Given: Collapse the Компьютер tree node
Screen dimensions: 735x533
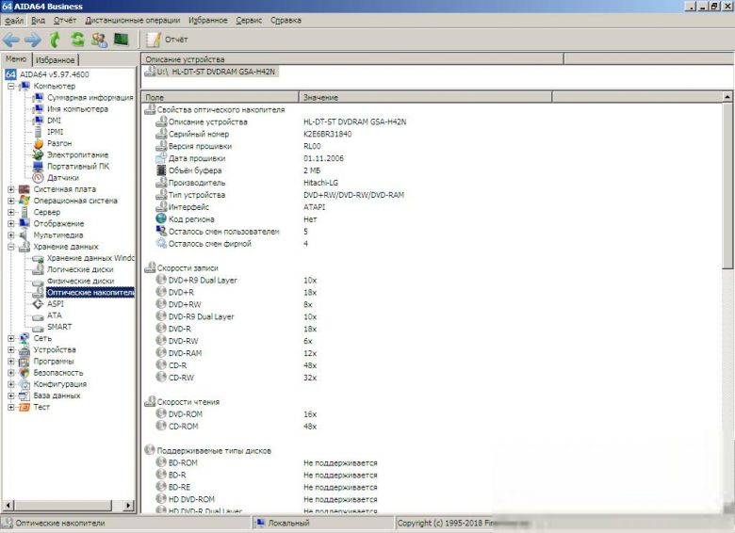Looking at the screenshot, I should [10, 87].
